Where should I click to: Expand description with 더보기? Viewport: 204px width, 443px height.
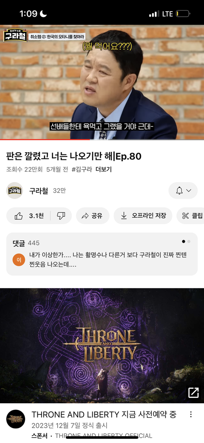pyautogui.click(x=104, y=170)
